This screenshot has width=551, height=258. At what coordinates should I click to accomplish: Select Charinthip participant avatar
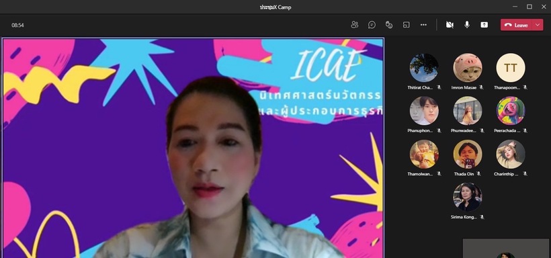point(511,154)
